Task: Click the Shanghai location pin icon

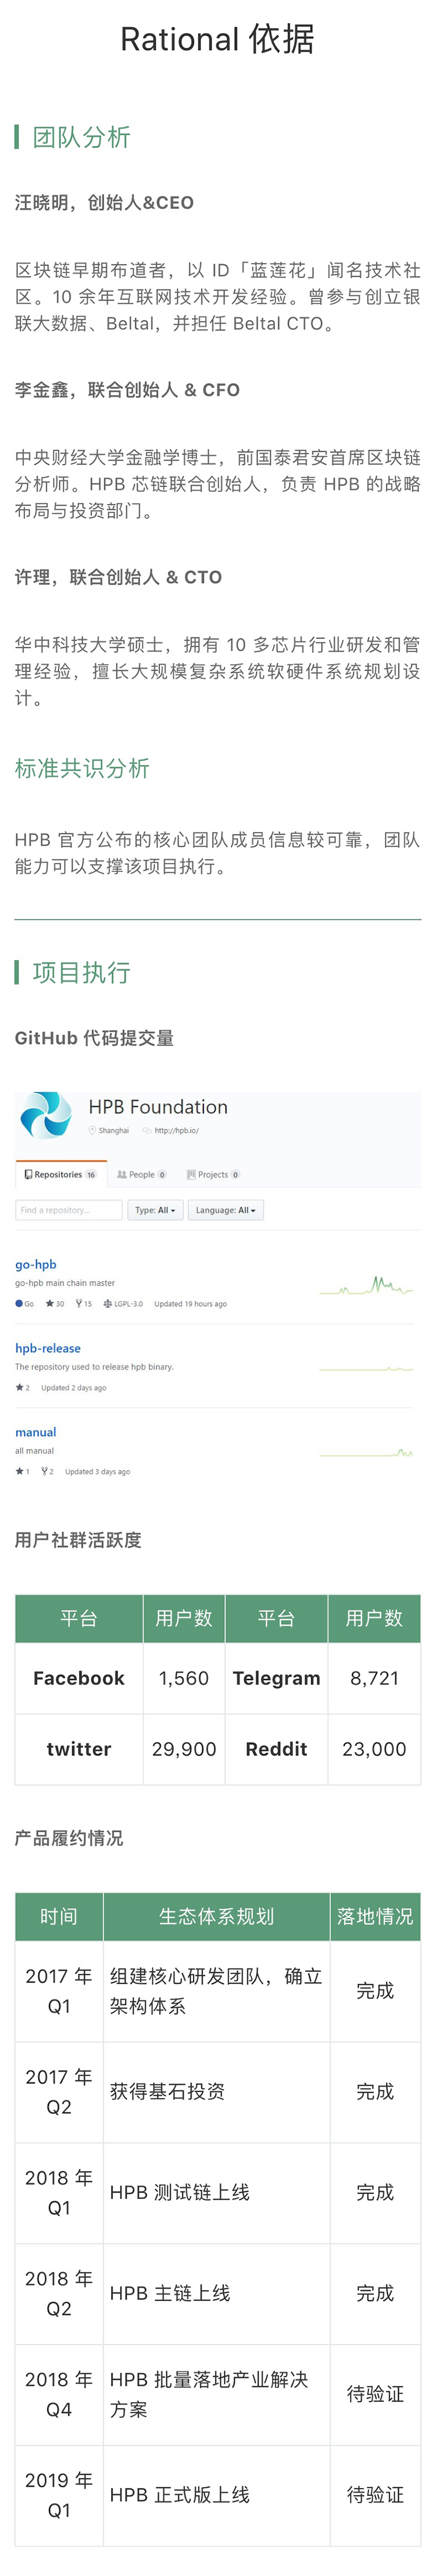Action: (93, 1131)
